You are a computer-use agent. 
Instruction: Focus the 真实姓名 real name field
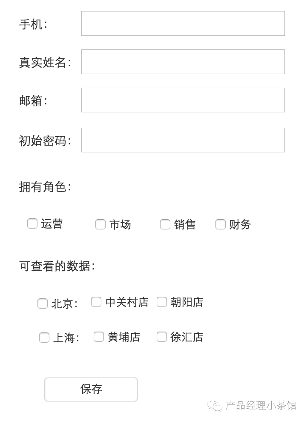pyautogui.click(x=183, y=62)
